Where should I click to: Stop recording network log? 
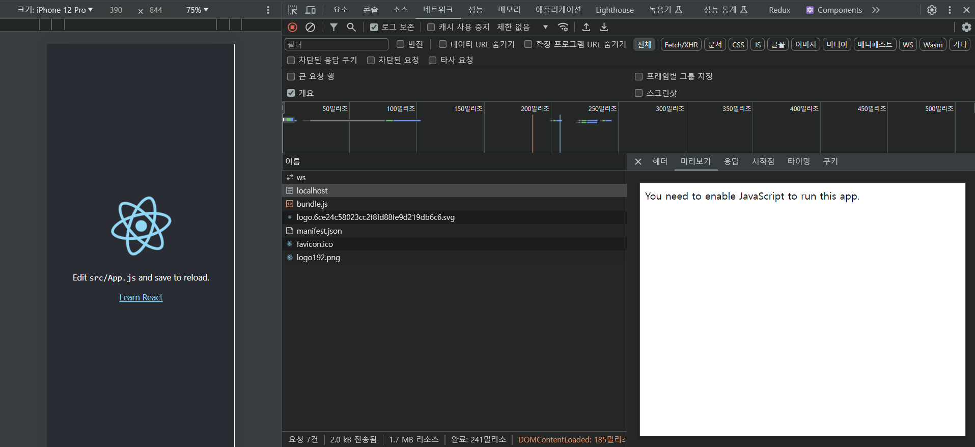click(292, 27)
